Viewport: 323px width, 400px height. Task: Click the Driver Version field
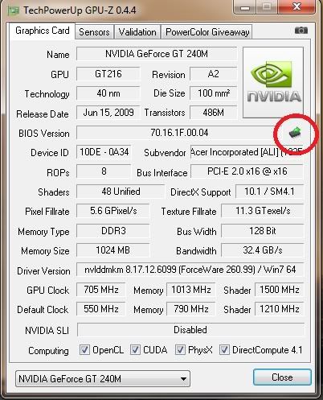(190, 270)
